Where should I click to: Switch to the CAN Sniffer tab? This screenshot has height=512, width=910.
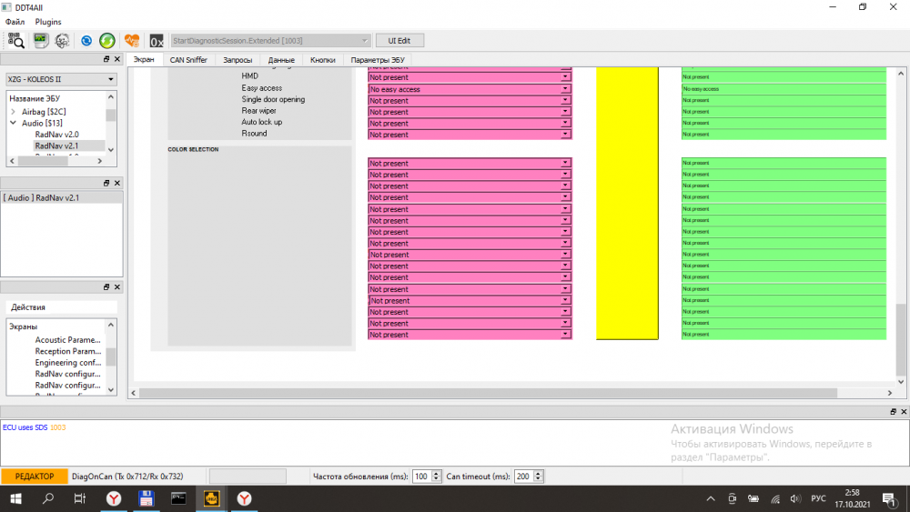(188, 60)
